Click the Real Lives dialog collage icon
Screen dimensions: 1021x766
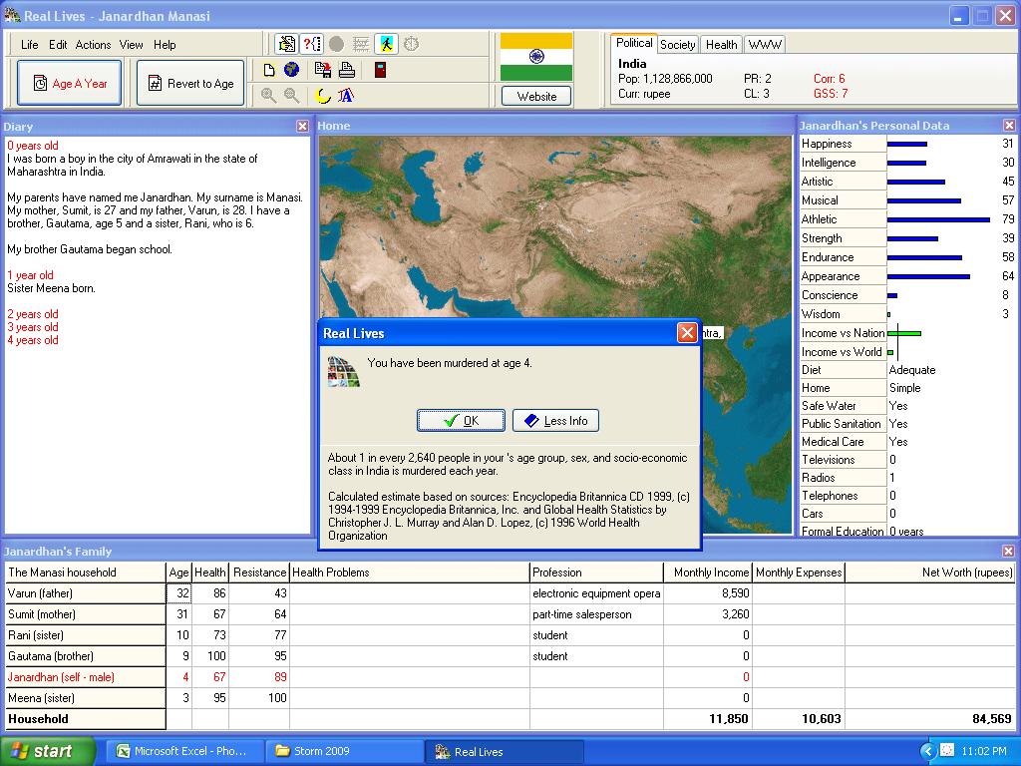[x=343, y=372]
